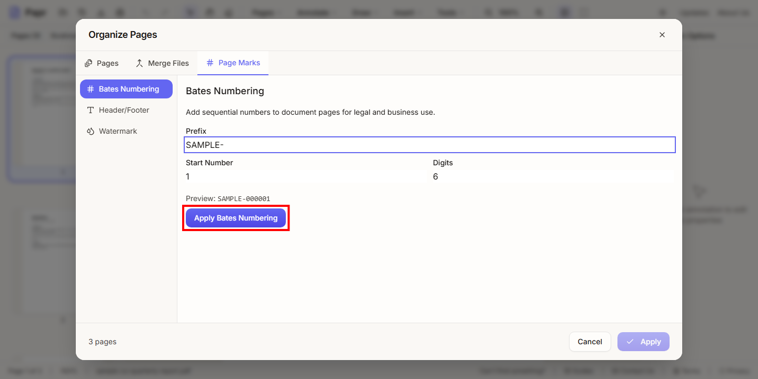758x379 pixels.
Task: Click the preview text SAMPLE-000001
Action: click(x=244, y=198)
